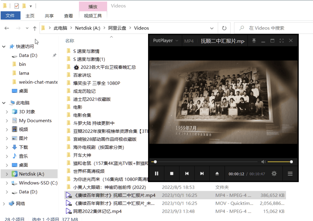Stop playback in PotPlayer
Viewport: 313px width, 221px height.
coord(172,173)
